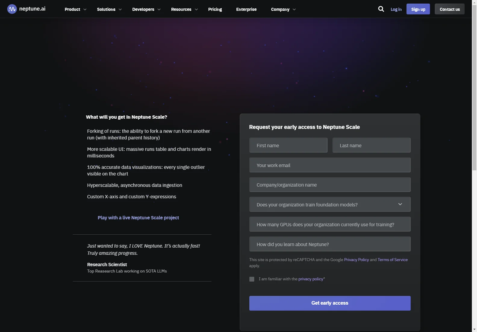The width and height of the screenshot is (477, 332).
Task: Focus the Company/organization name field
Action: 330,184
